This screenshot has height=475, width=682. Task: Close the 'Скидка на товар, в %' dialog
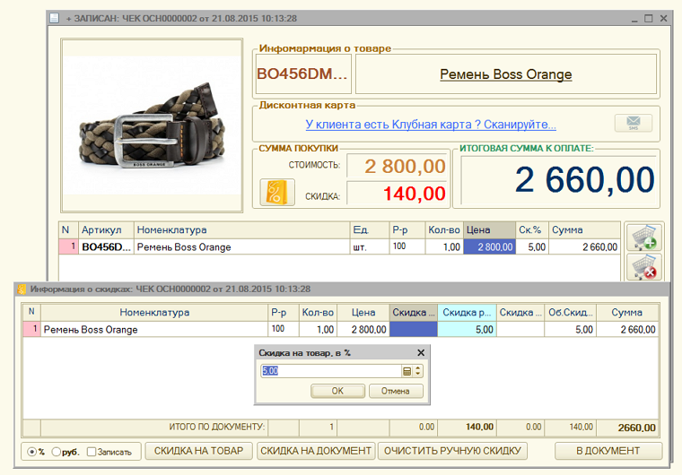coord(421,352)
